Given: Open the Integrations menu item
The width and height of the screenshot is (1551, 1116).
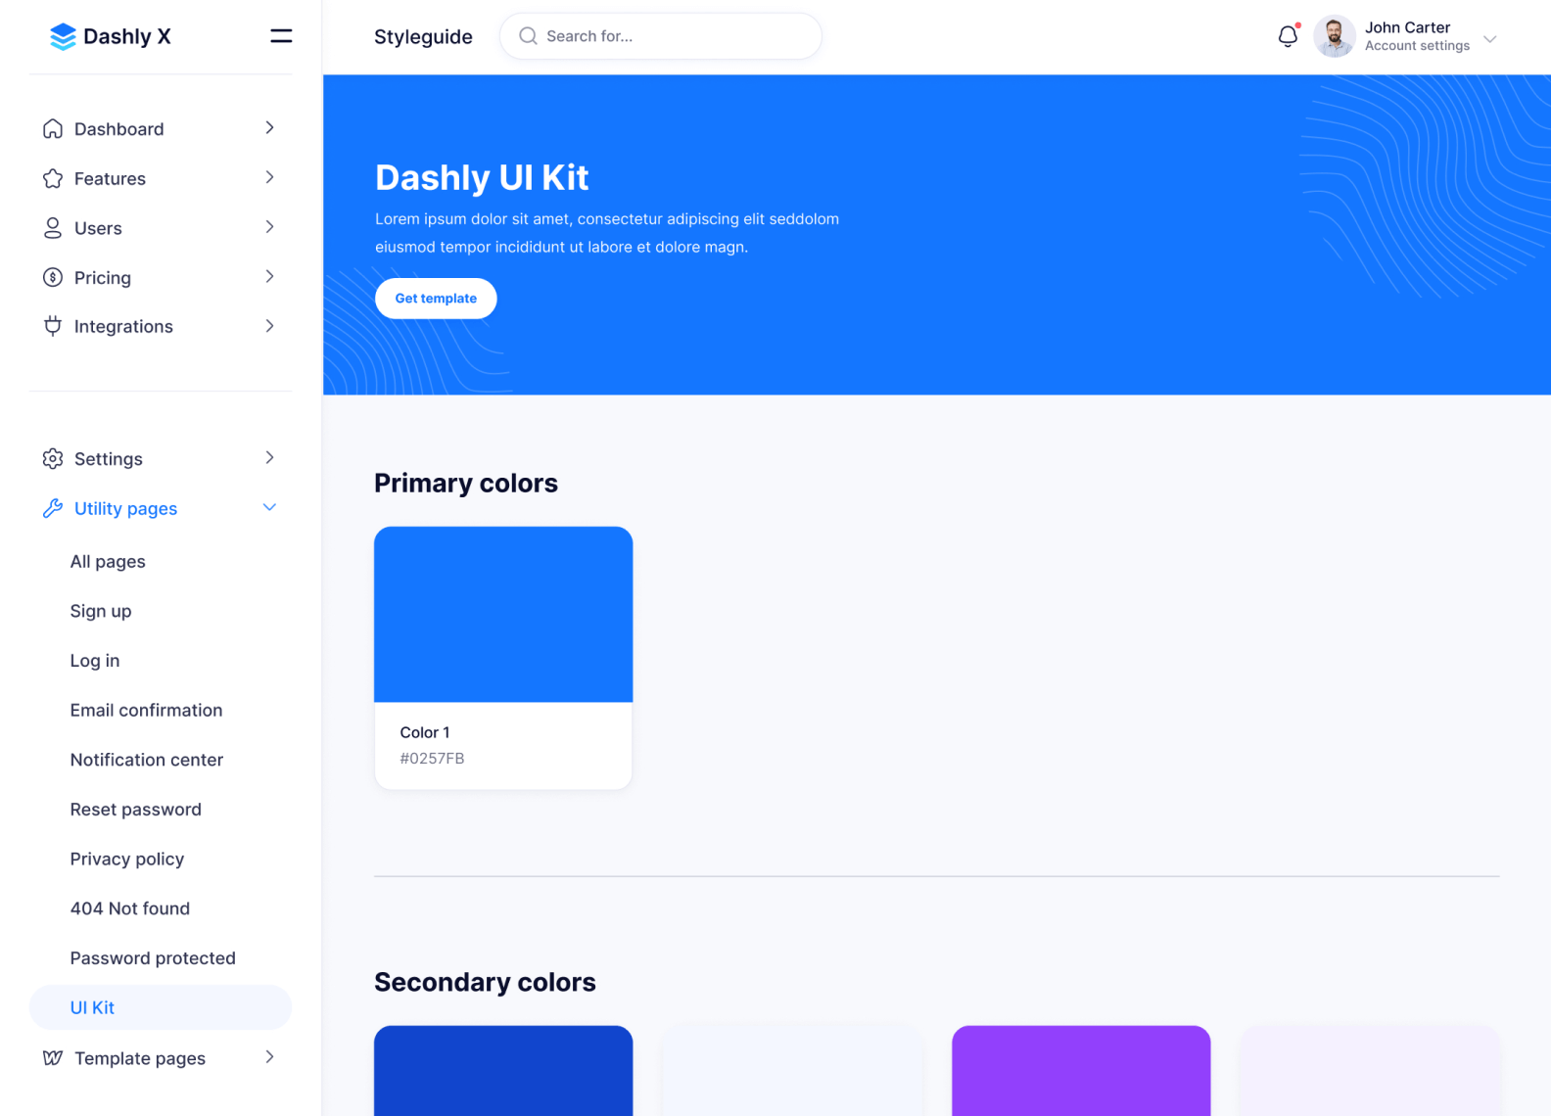Looking at the screenshot, I should [x=161, y=326].
